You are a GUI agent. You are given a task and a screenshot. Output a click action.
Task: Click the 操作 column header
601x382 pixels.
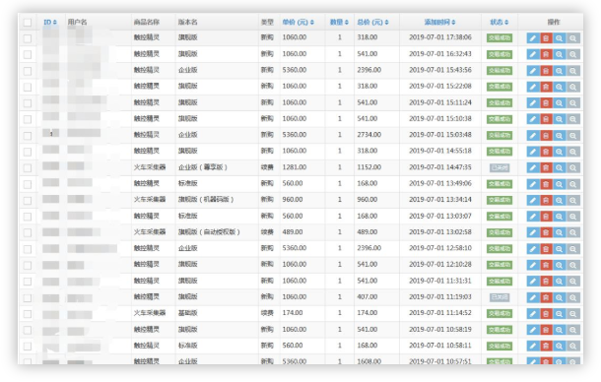554,23
